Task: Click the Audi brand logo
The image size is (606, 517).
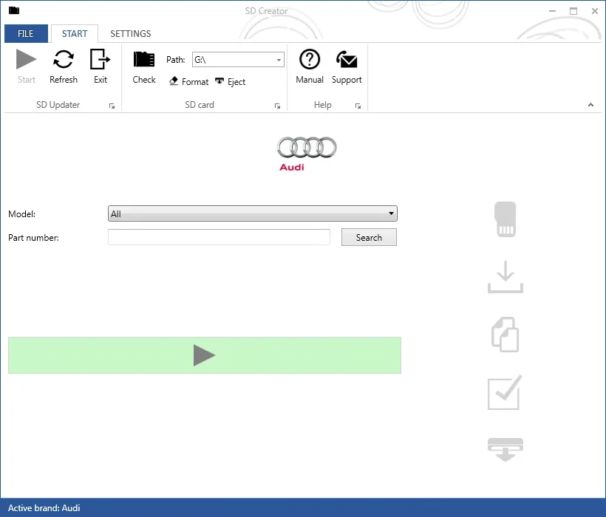Action: click(x=307, y=154)
